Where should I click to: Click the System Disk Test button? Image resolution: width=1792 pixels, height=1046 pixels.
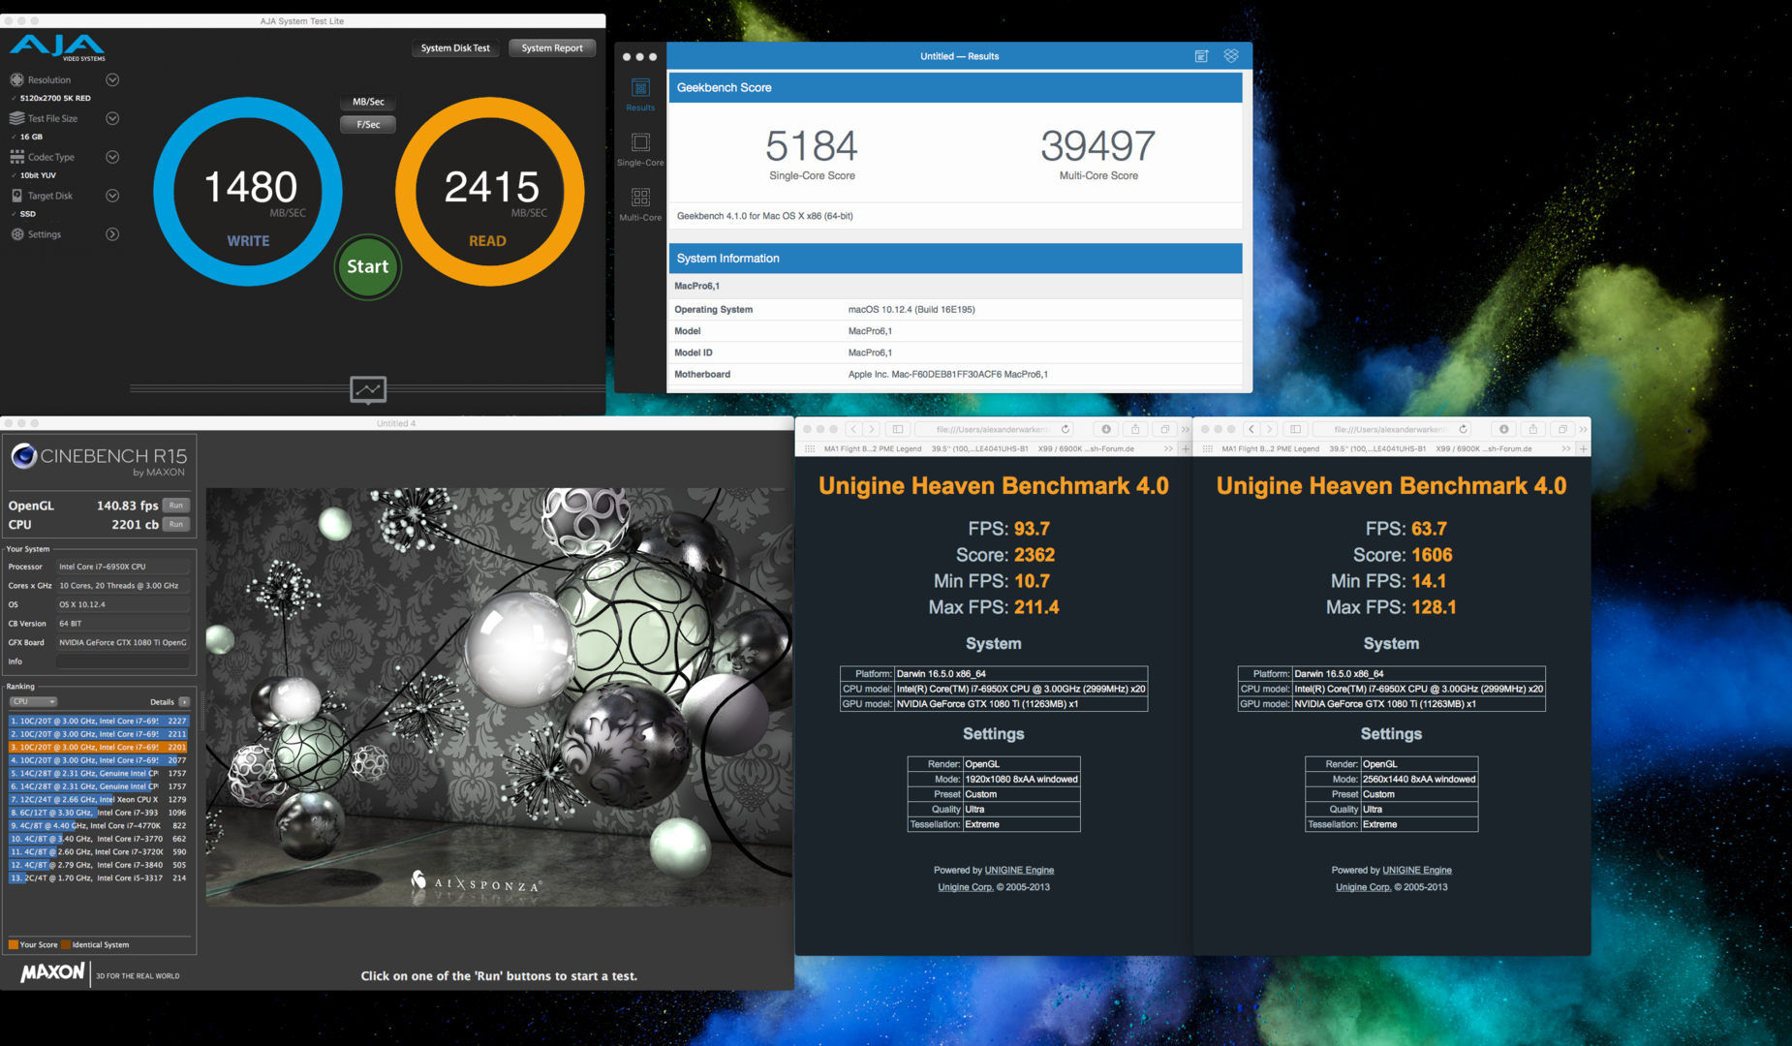455,47
